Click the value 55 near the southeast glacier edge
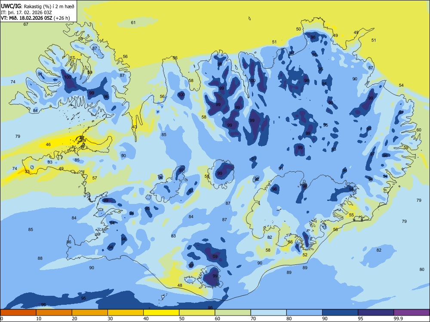The width and height of the screenshot is (430, 322). tap(351, 215)
